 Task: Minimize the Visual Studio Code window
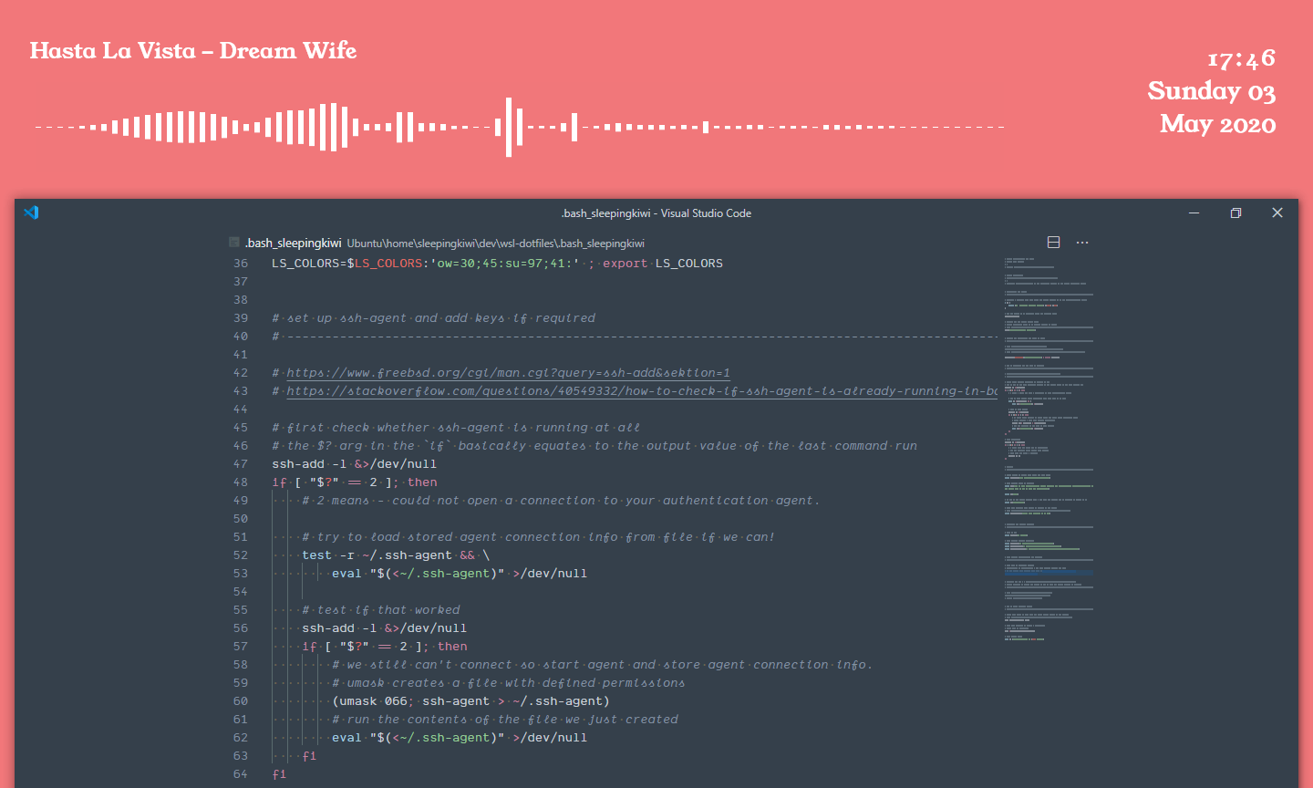point(1194,213)
